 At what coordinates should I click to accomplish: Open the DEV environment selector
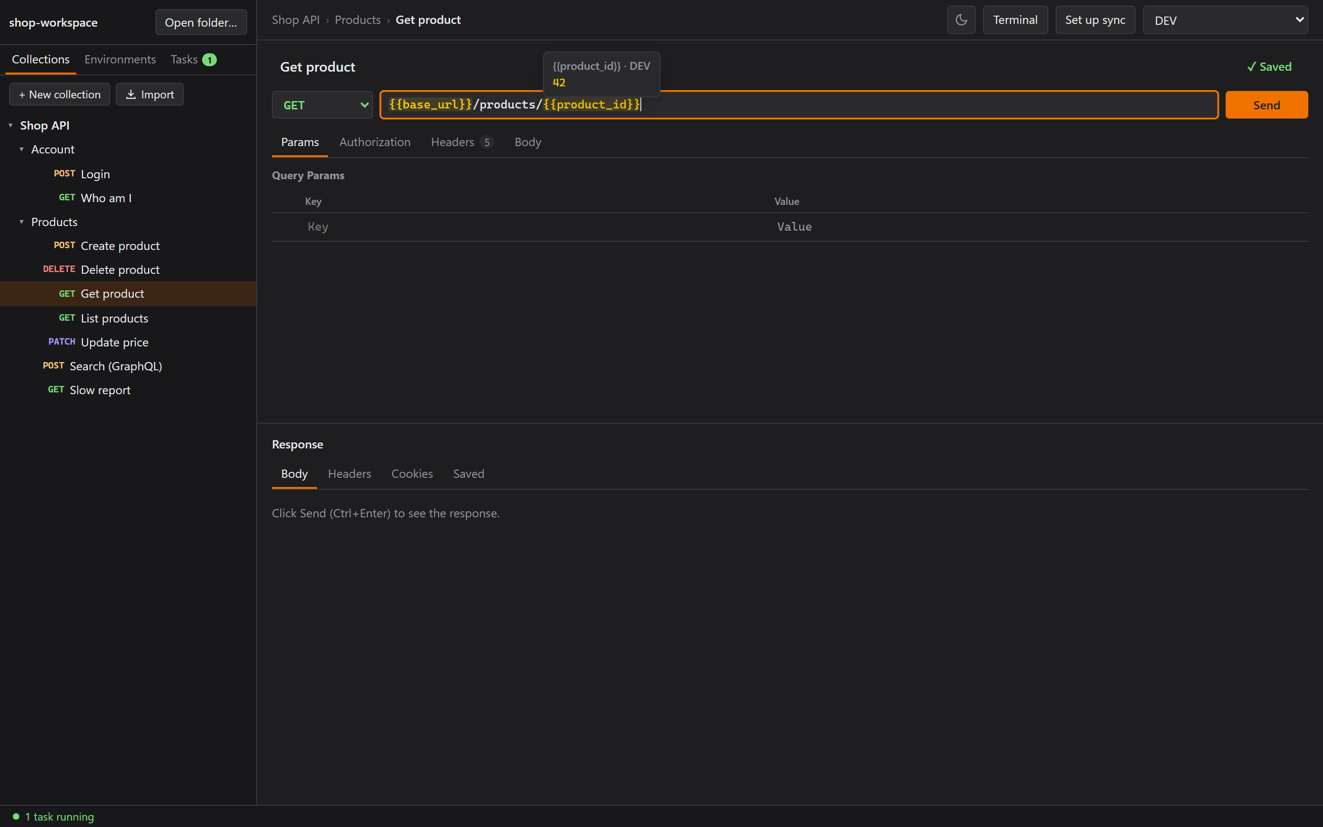(1225, 20)
